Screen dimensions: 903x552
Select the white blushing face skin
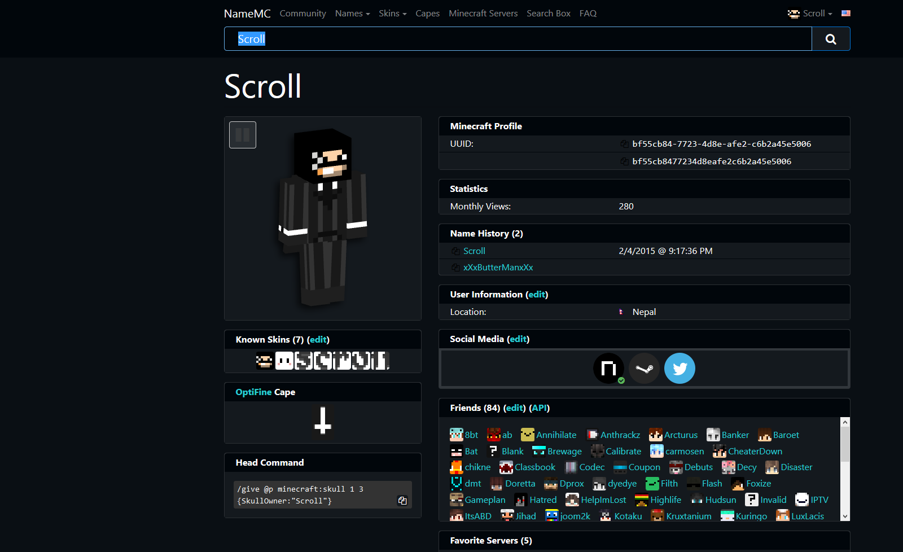tap(284, 361)
